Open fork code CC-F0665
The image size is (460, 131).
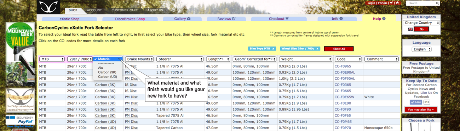[343, 91]
